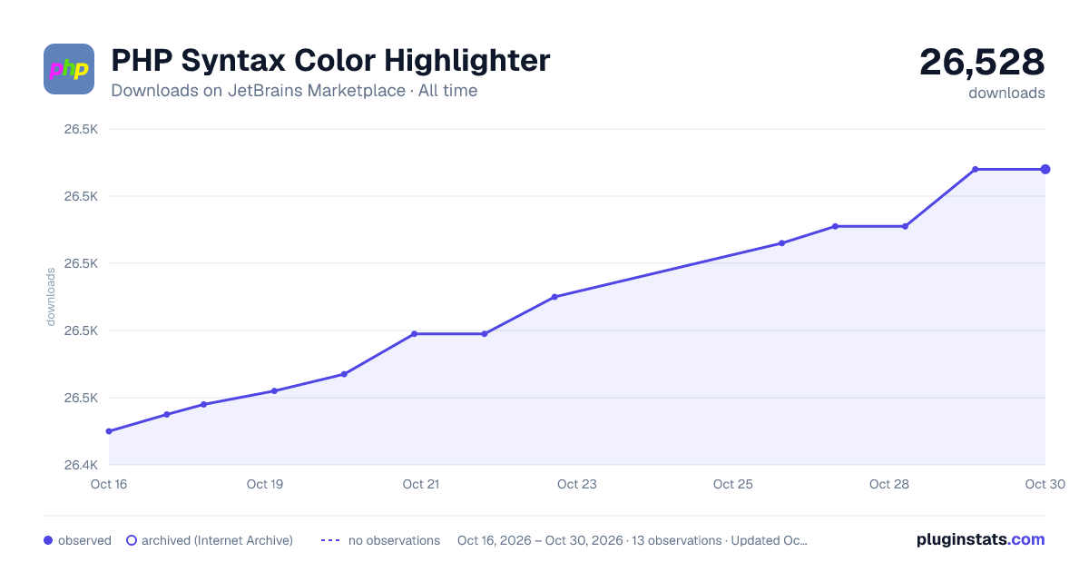Click the Oct 19 axis label
Viewport: 1089px width, 572px height.
click(x=265, y=484)
